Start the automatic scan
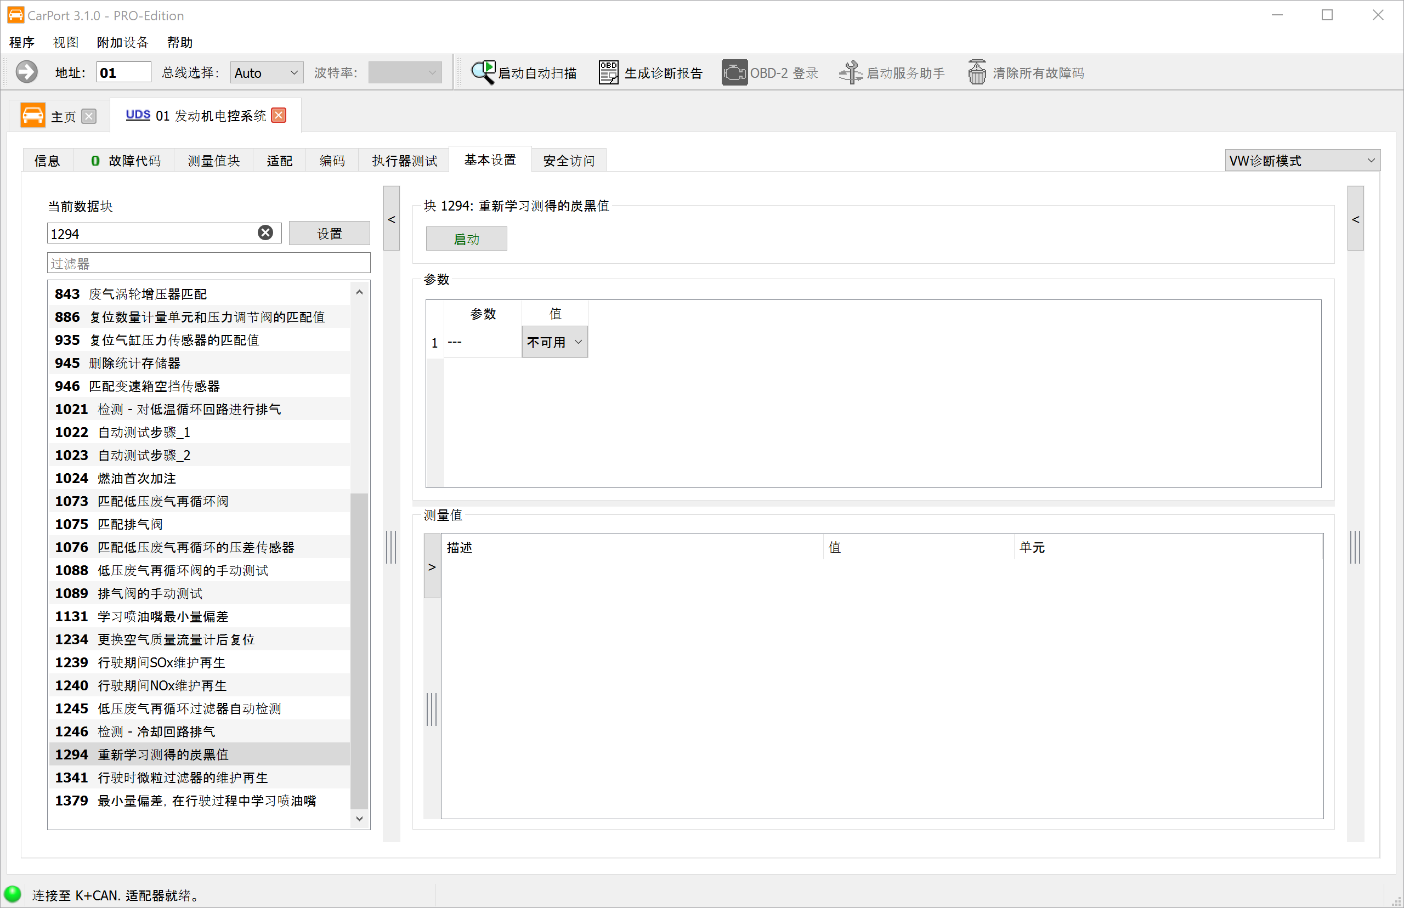Image resolution: width=1404 pixels, height=908 pixels. pos(524,72)
